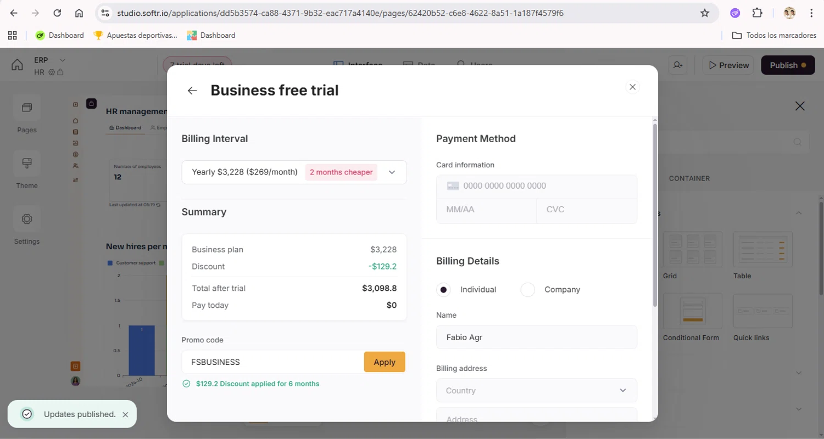The height and width of the screenshot is (439, 824).
Task: Select the Company radio option
Action: [527, 290]
